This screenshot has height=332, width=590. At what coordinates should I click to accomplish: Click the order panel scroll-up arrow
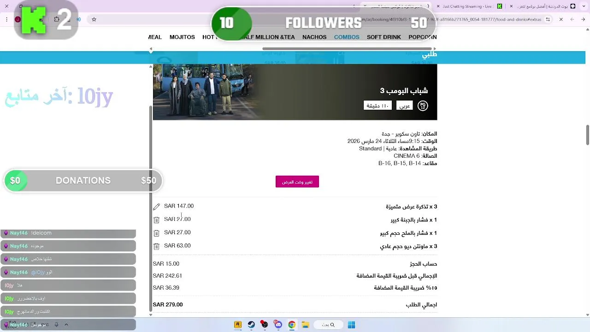(151, 67)
